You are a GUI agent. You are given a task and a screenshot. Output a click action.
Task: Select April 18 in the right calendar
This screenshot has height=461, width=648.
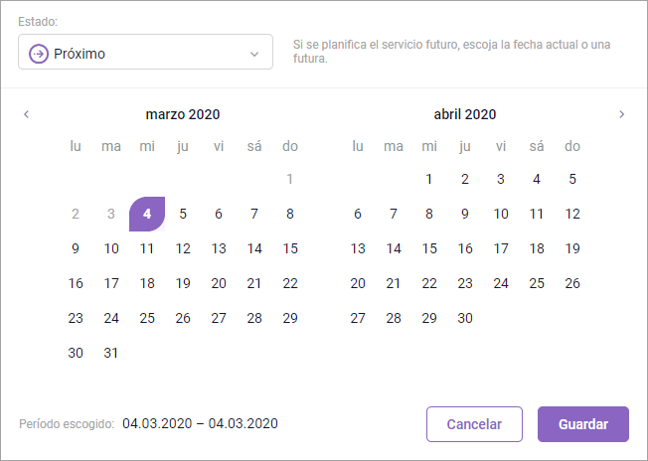click(537, 248)
